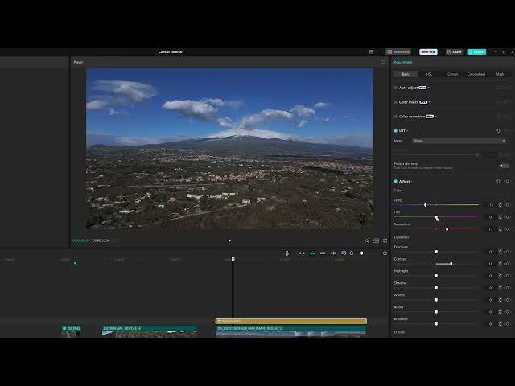Add keyframe diamond for Blacks
The width and height of the screenshot is (515, 386).
508,312
